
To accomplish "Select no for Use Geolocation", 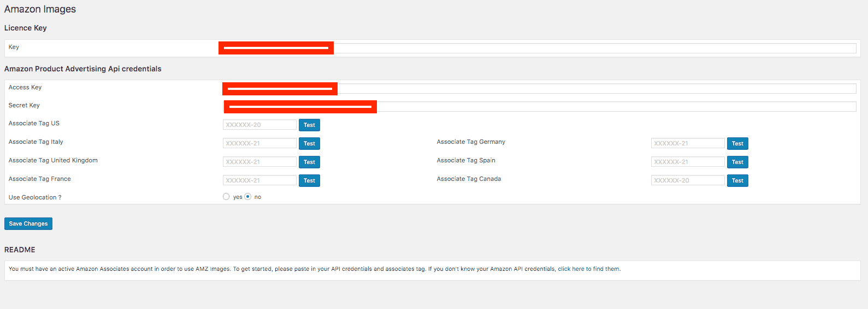I will [248, 197].
